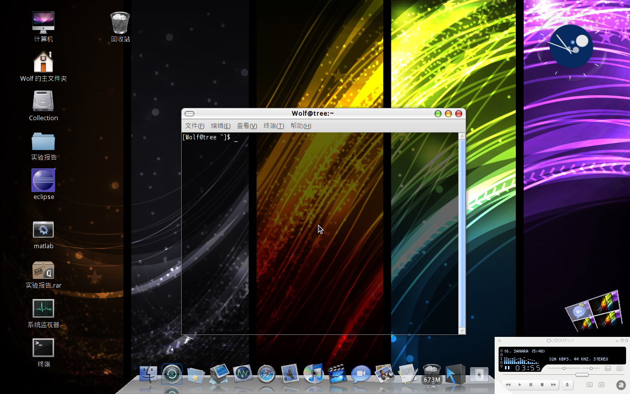Click the Finder icon in dock
This screenshot has height=394, width=630.
[x=149, y=374]
